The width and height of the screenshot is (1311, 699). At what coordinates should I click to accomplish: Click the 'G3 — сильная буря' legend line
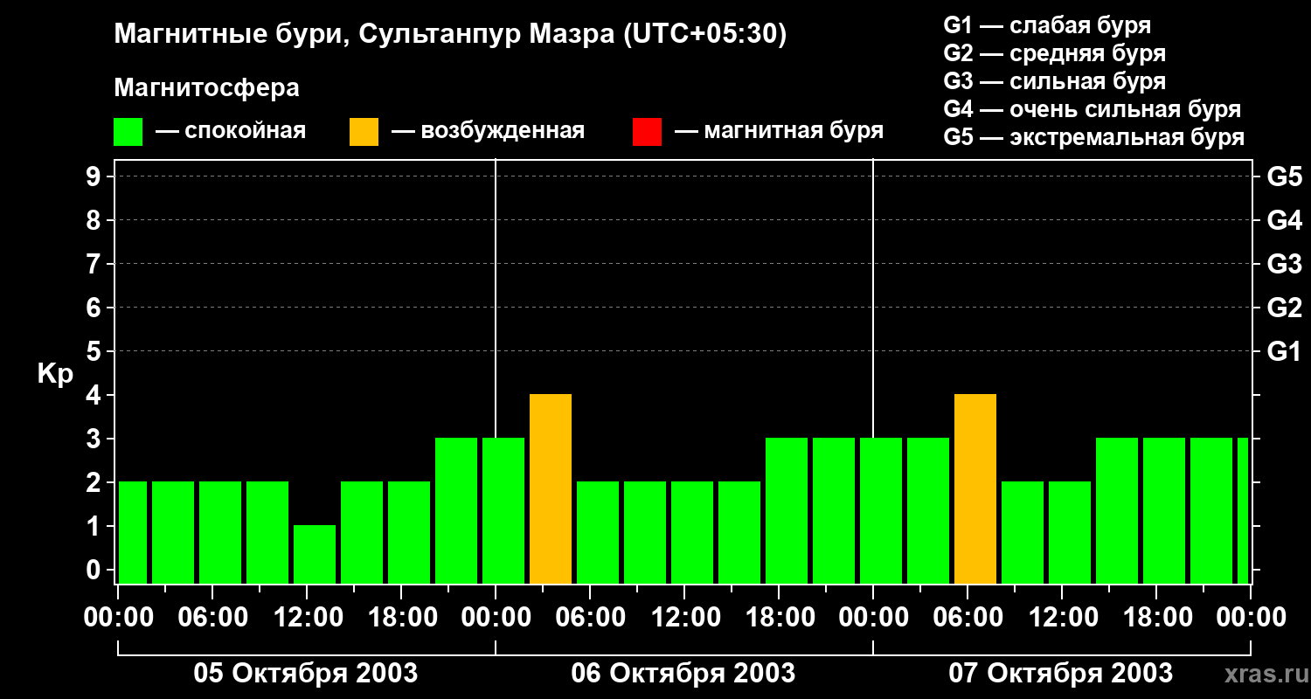point(1054,81)
